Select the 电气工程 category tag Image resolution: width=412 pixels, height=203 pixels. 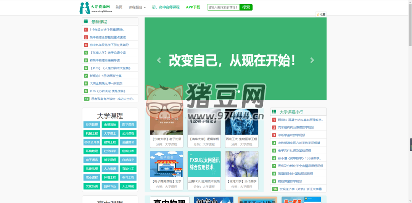pyautogui.click(x=128, y=177)
